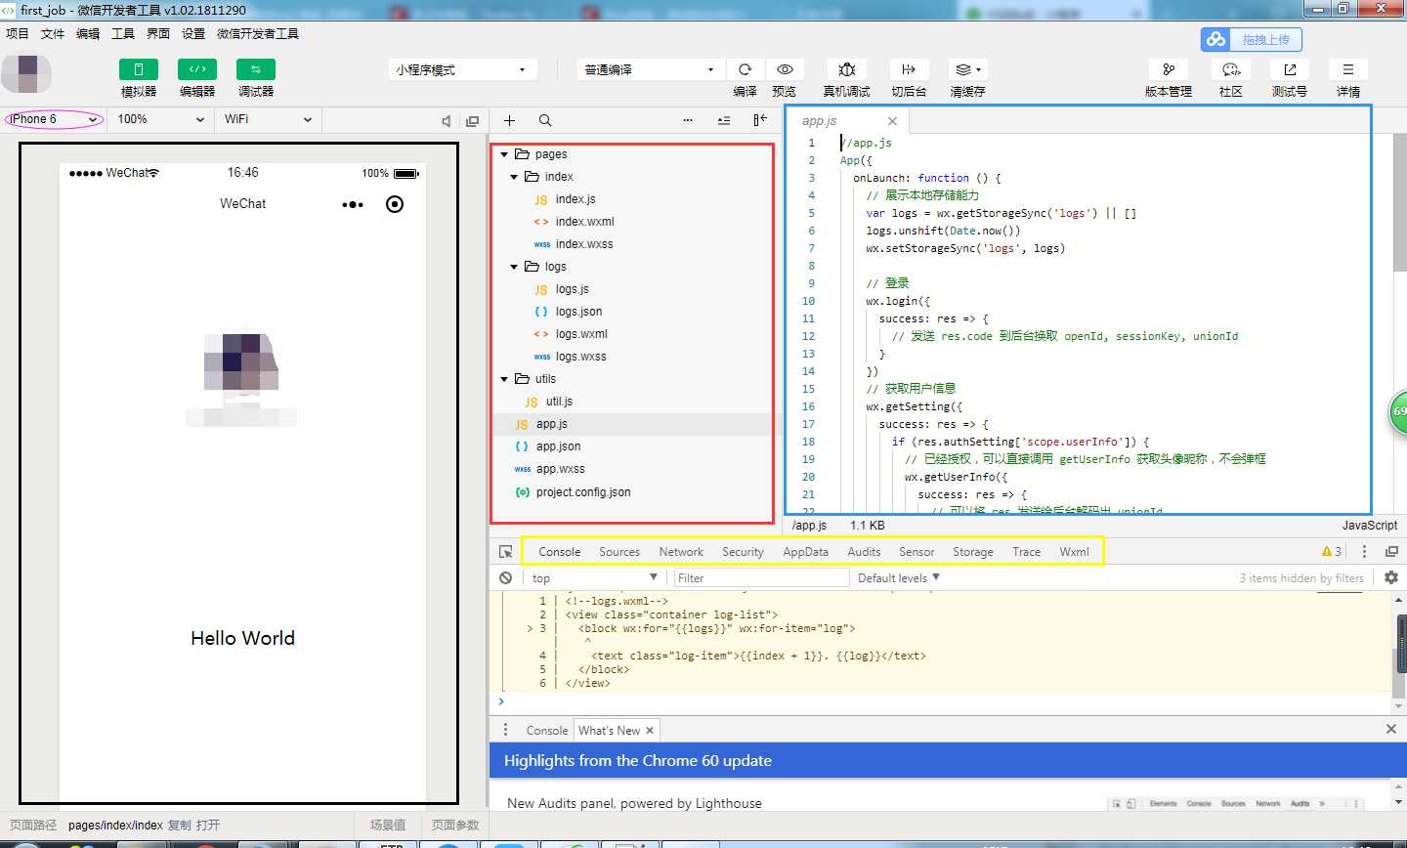Switch to the Wxml tab
The height and width of the screenshot is (848, 1407).
click(1074, 552)
